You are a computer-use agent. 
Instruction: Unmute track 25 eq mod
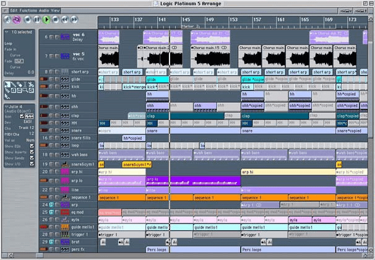(51, 212)
